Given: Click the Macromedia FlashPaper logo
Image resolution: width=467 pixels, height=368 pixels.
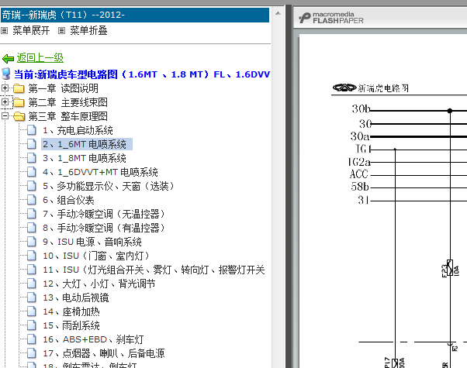Looking at the screenshot, I should click(x=331, y=18).
